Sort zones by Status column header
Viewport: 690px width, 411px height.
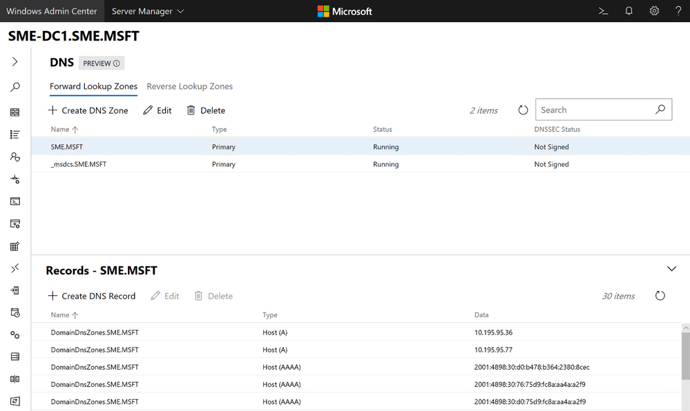pyautogui.click(x=383, y=129)
